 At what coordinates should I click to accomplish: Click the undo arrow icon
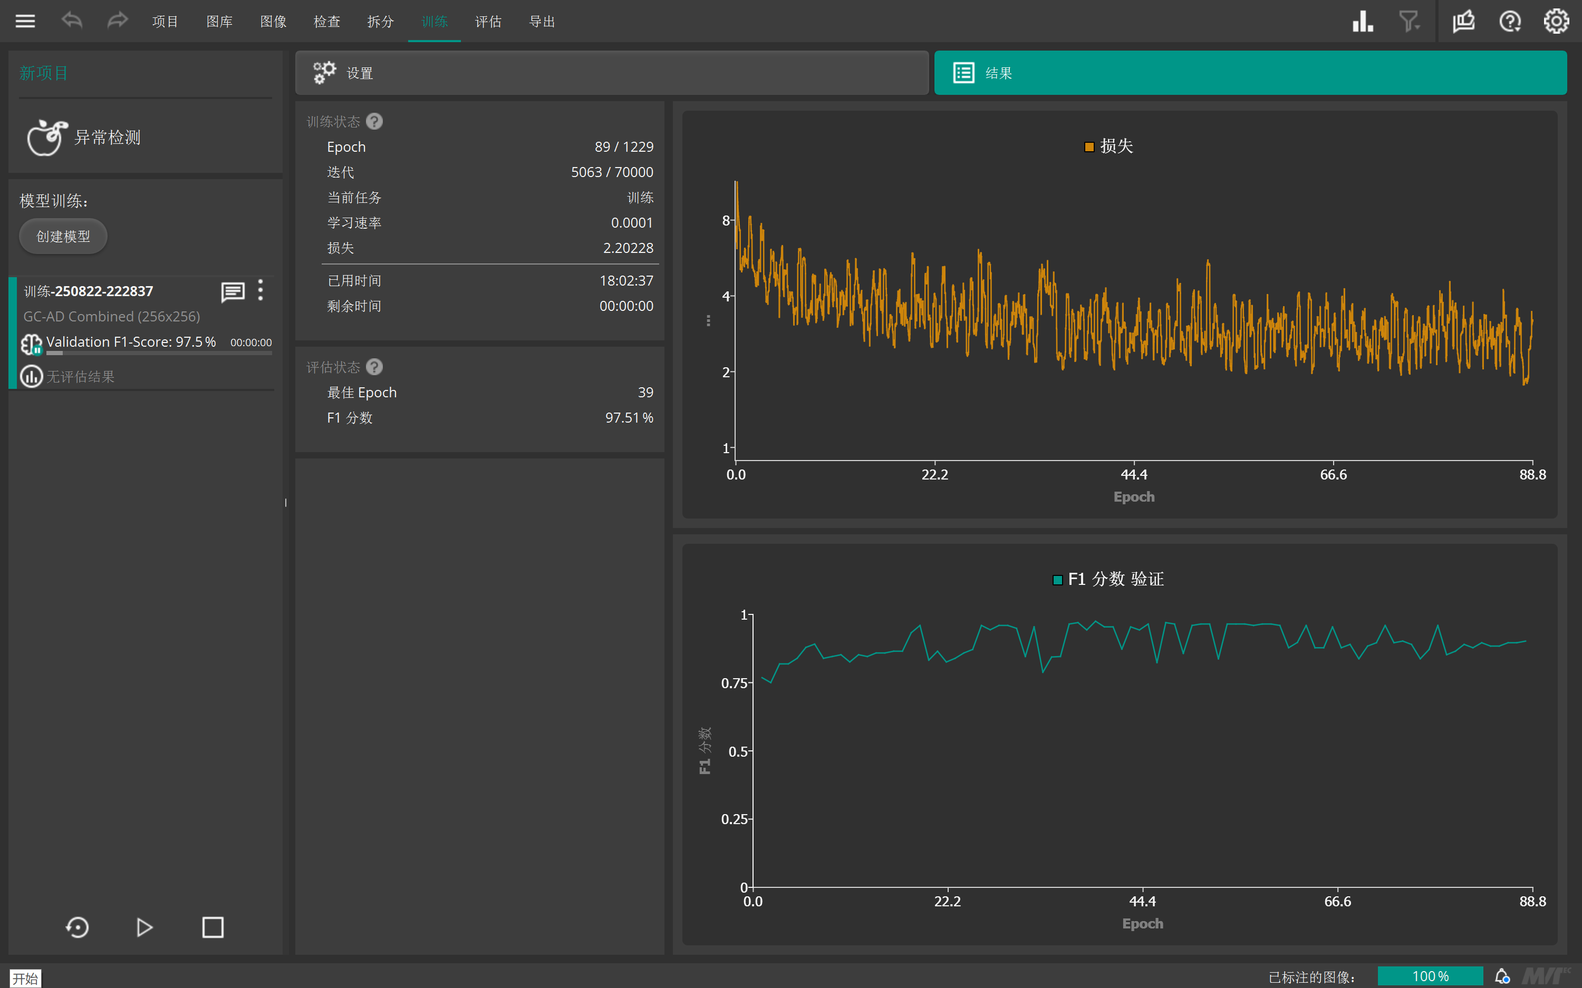(72, 21)
